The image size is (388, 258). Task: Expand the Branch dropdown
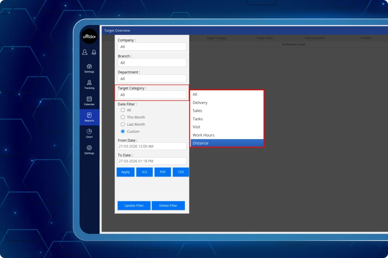coord(152,63)
